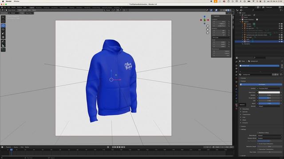Open the viewport Add menu
284x159 pixels.
point(29,10)
